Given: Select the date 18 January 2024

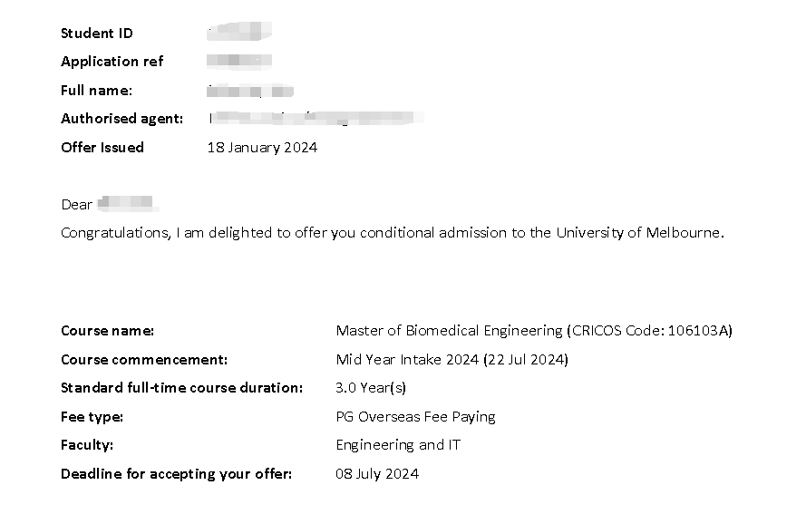Looking at the screenshot, I should 262,148.
